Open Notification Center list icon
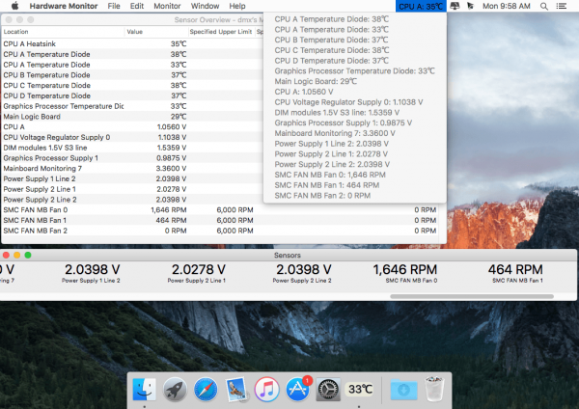The width and height of the screenshot is (579, 409). (x=562, y=6)
